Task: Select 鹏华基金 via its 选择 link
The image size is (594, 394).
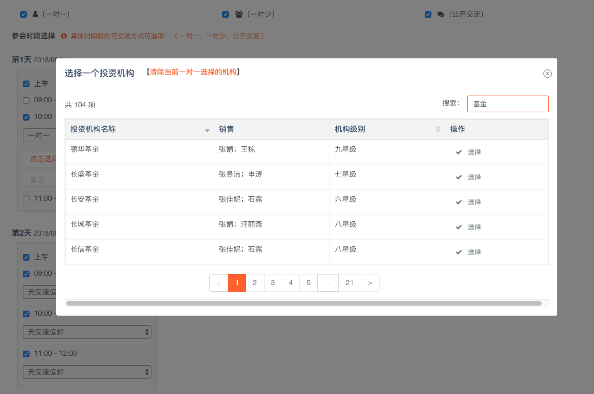Action: pos(474,152)
